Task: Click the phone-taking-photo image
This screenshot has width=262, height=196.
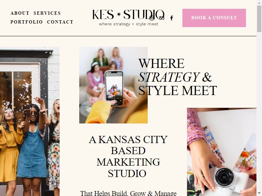Action: click(113, 85)
